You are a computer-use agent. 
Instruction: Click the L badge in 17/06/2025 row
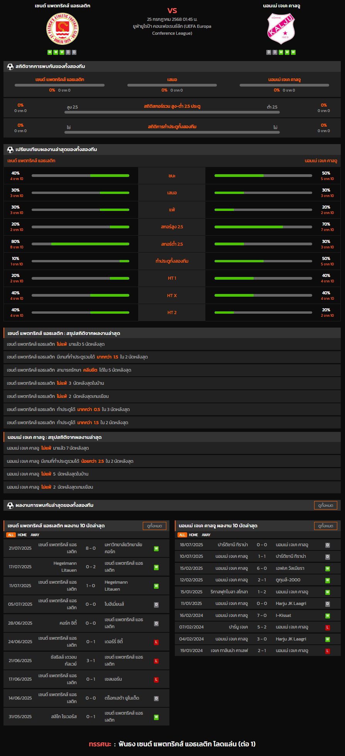pos(156,680)
